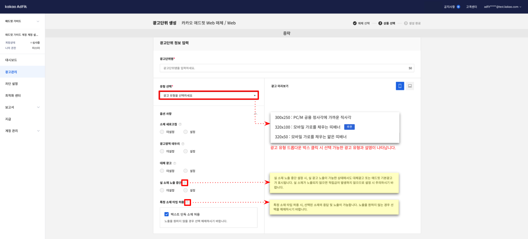Select 설정 for 실 소재 노출 중단
Screen dimensions: 528x239
point(186,190)
